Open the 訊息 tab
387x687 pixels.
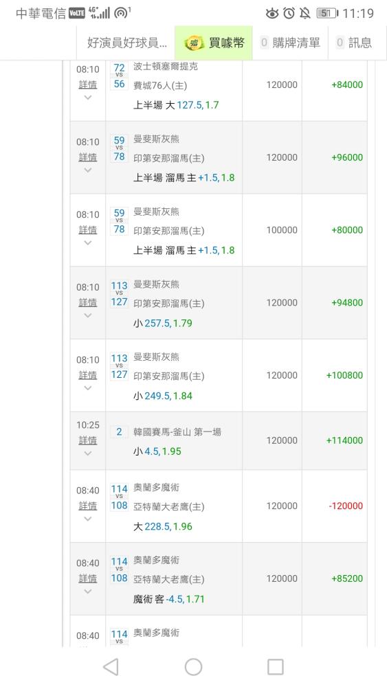(354, 43)
